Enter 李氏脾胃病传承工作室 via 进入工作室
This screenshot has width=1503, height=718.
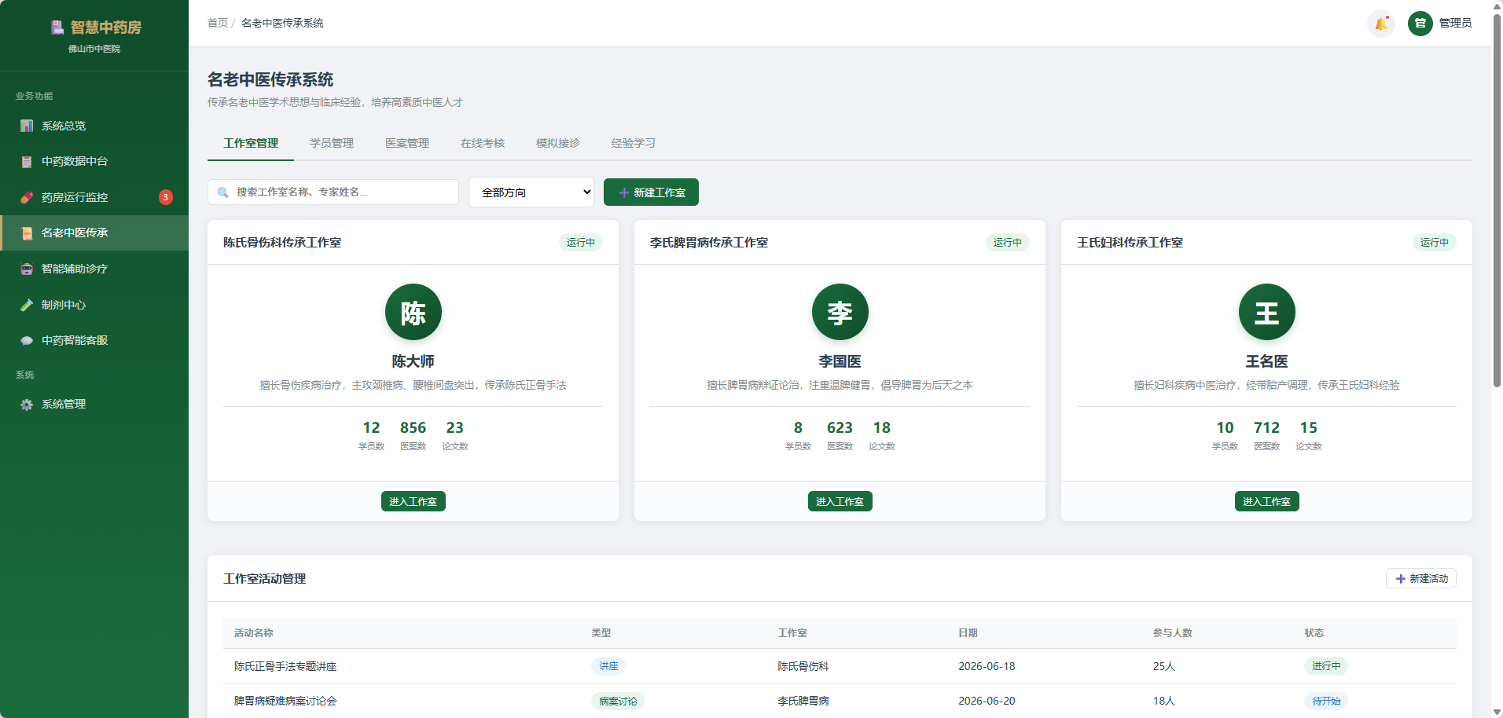pyautogui.click(x=840, y=501)
